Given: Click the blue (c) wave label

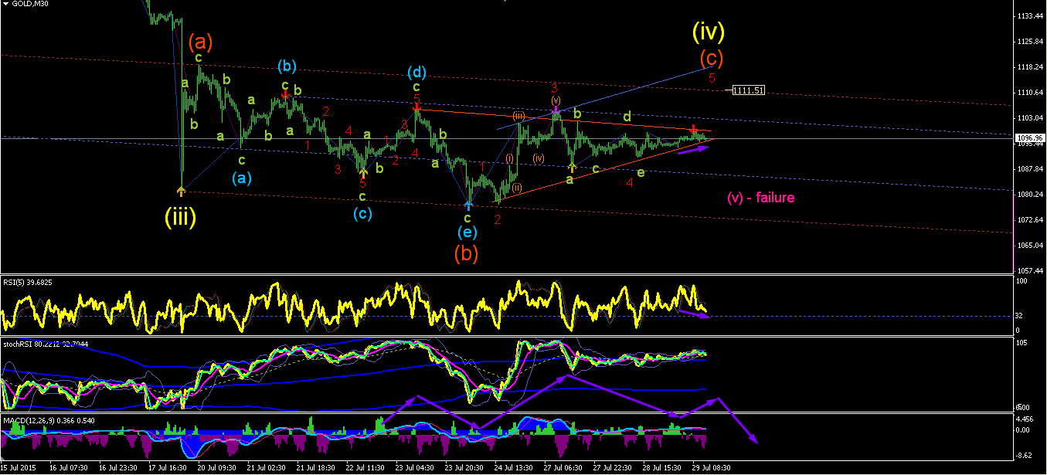Looking at the screenshot, I should (x=362, y=214).
